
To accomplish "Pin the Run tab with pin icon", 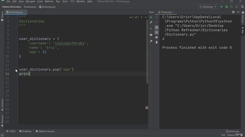I will [151, 41].
